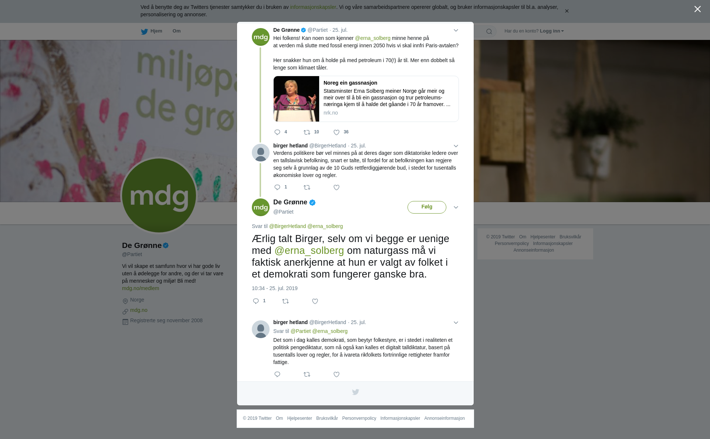710x439 pixels.
Task: Like the tweet with 36 likes
Action: (337, 132)
